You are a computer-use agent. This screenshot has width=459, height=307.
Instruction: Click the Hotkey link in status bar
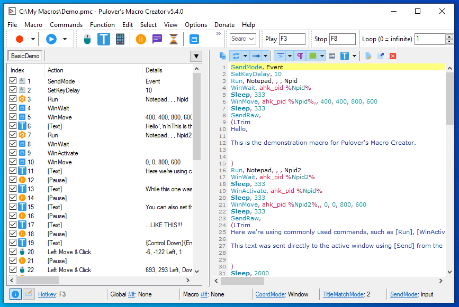pyautogui.click(x=47, y=294)
